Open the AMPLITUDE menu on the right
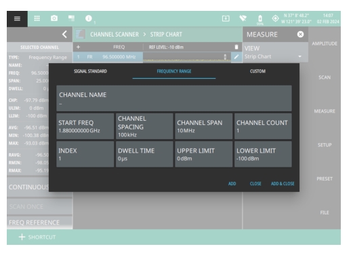This screenshot has width=353, height=253. pos(325,43)
